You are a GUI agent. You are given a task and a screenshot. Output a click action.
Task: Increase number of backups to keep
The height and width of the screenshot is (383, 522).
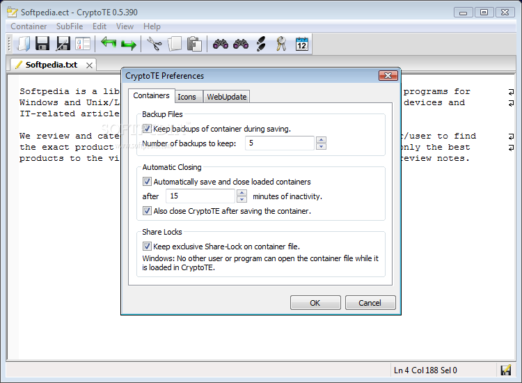(321, 139)
